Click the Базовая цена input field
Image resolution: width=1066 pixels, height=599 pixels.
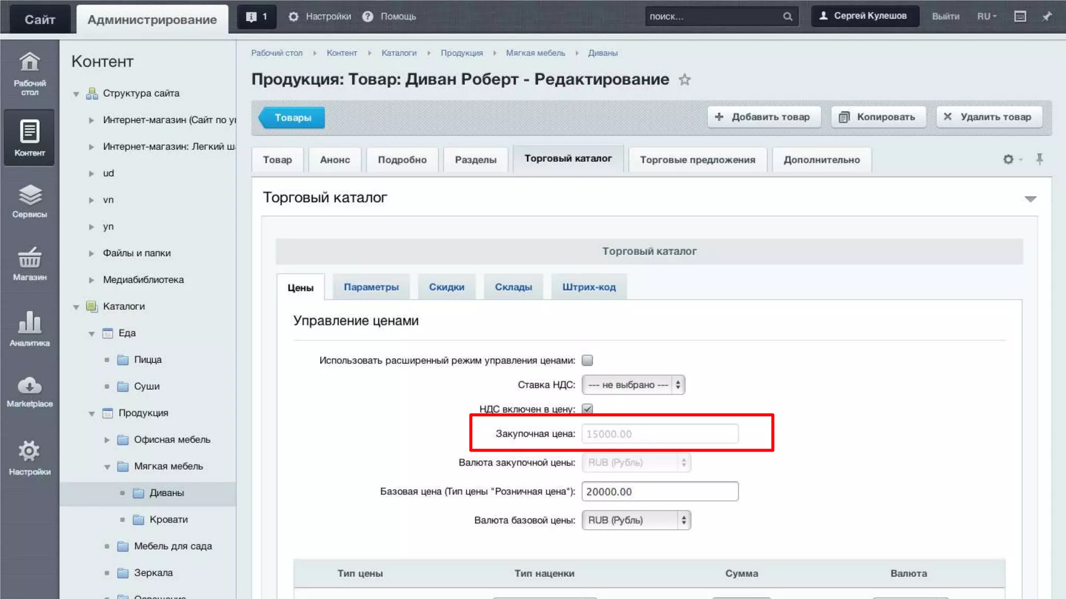pyautogui.click(x=659, y=492)
